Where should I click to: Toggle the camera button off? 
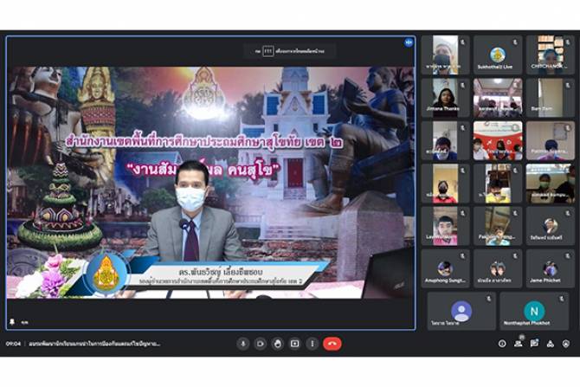261,344
